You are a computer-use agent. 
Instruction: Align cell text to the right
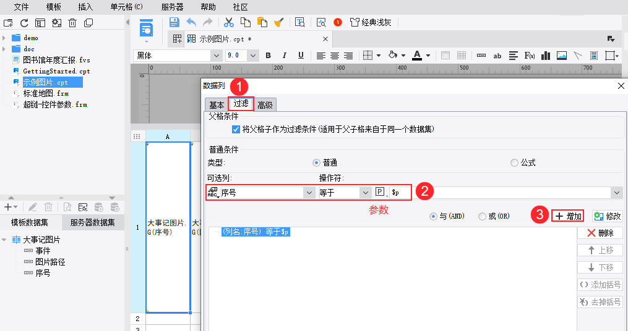[348, 56]
